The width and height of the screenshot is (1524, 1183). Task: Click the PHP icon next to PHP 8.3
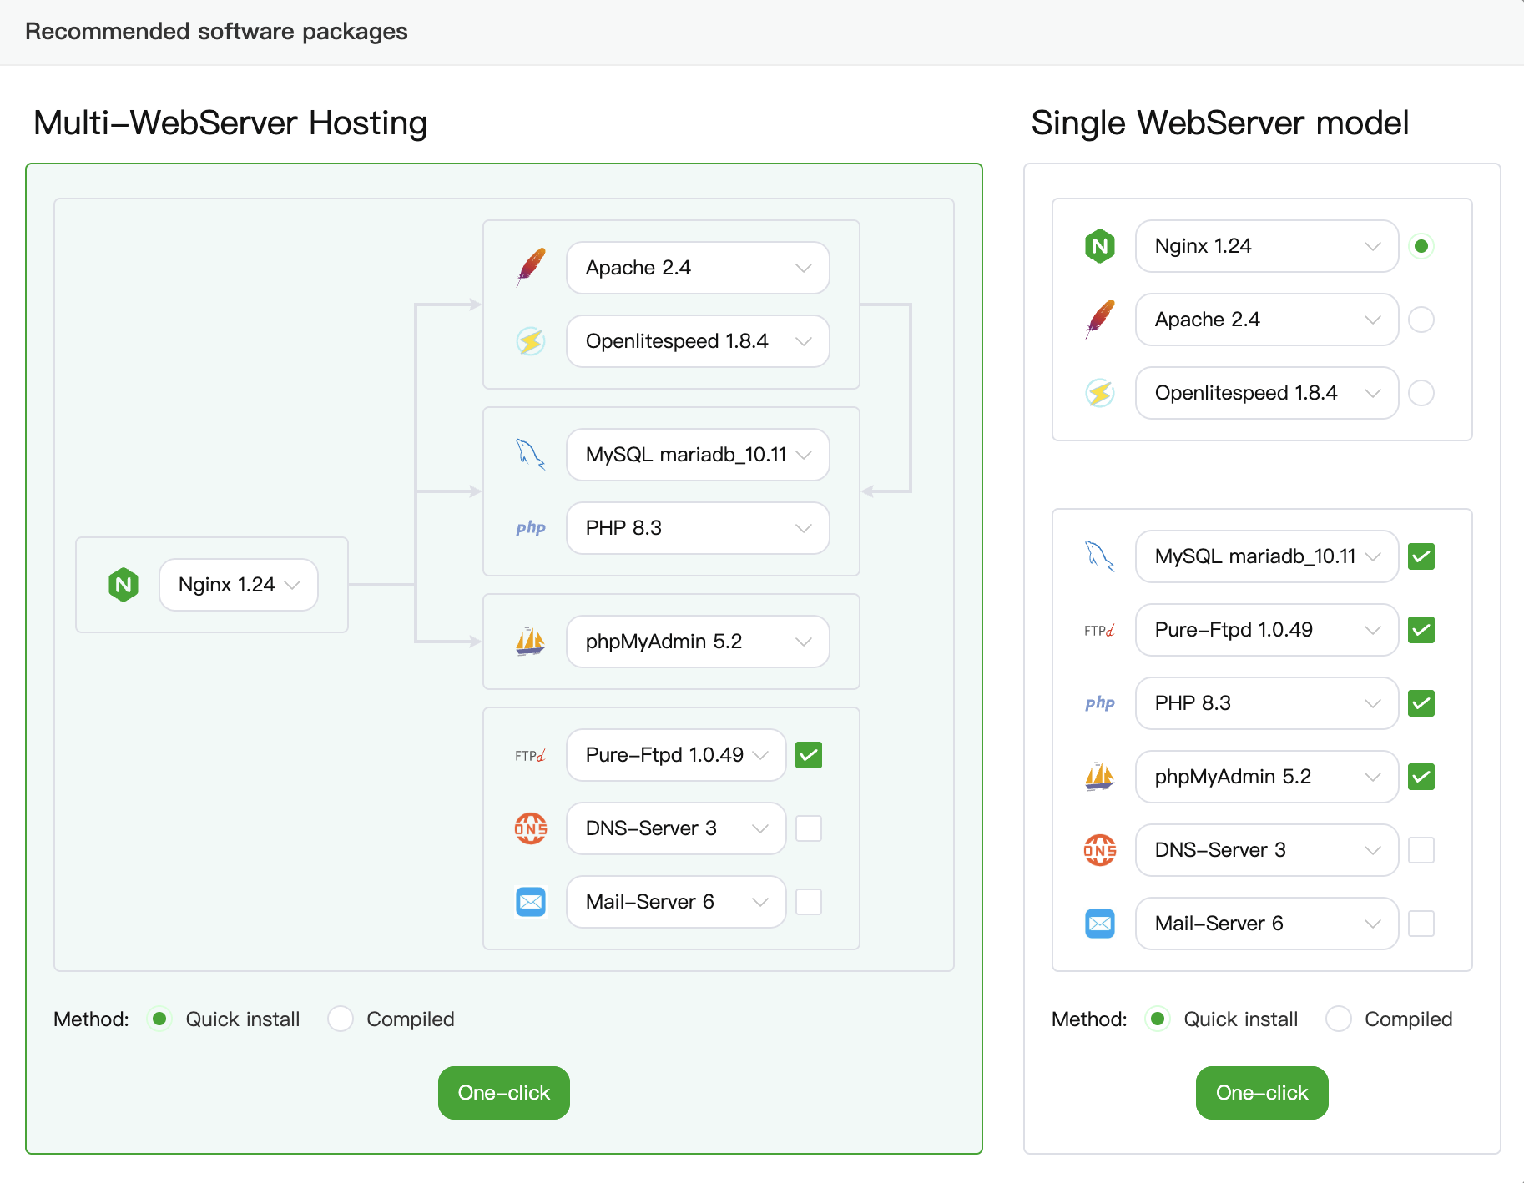coord(531,527)
